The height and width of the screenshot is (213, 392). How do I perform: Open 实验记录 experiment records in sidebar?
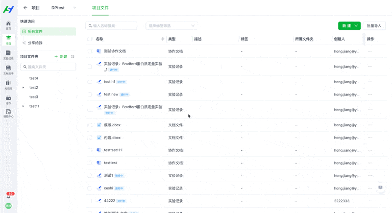[x=8, y=55]
